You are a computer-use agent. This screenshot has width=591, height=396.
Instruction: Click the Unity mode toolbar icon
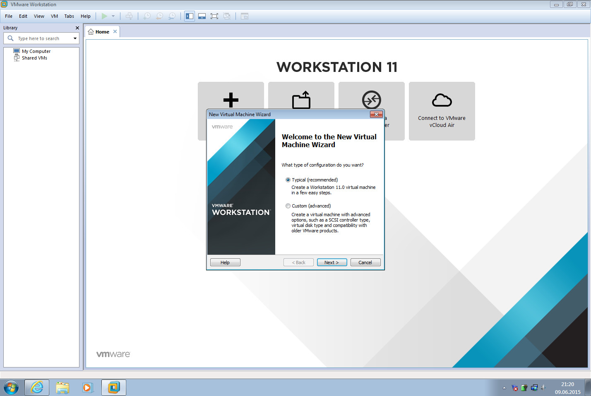point(227,16)
